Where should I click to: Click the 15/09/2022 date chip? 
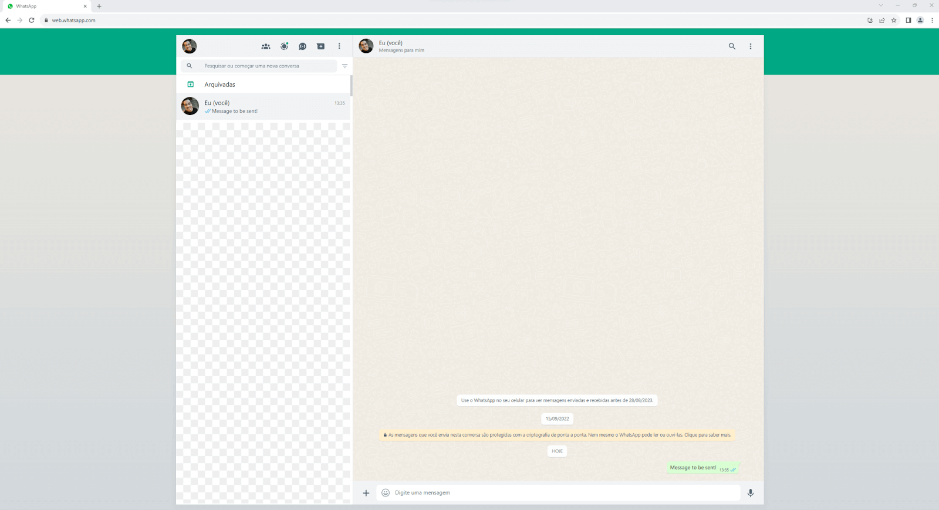558,419
